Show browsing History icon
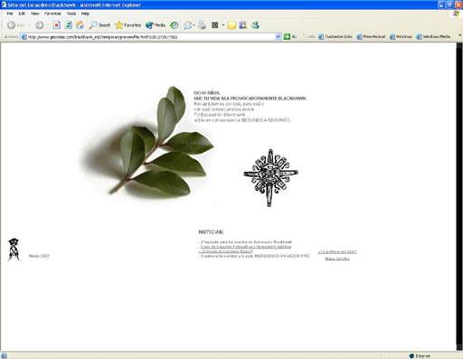The height and width of the screenshot is (359, 463). click(175, 25)
